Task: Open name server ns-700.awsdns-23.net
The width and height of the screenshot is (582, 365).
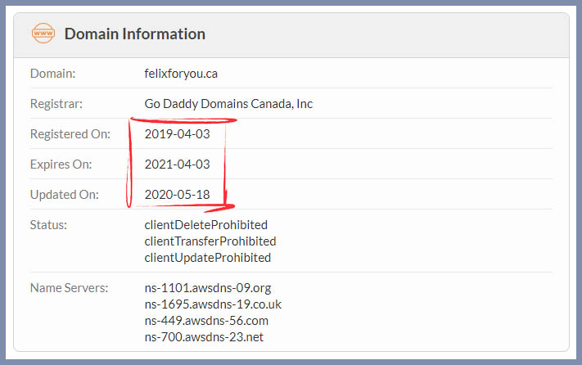Action: 204,337
